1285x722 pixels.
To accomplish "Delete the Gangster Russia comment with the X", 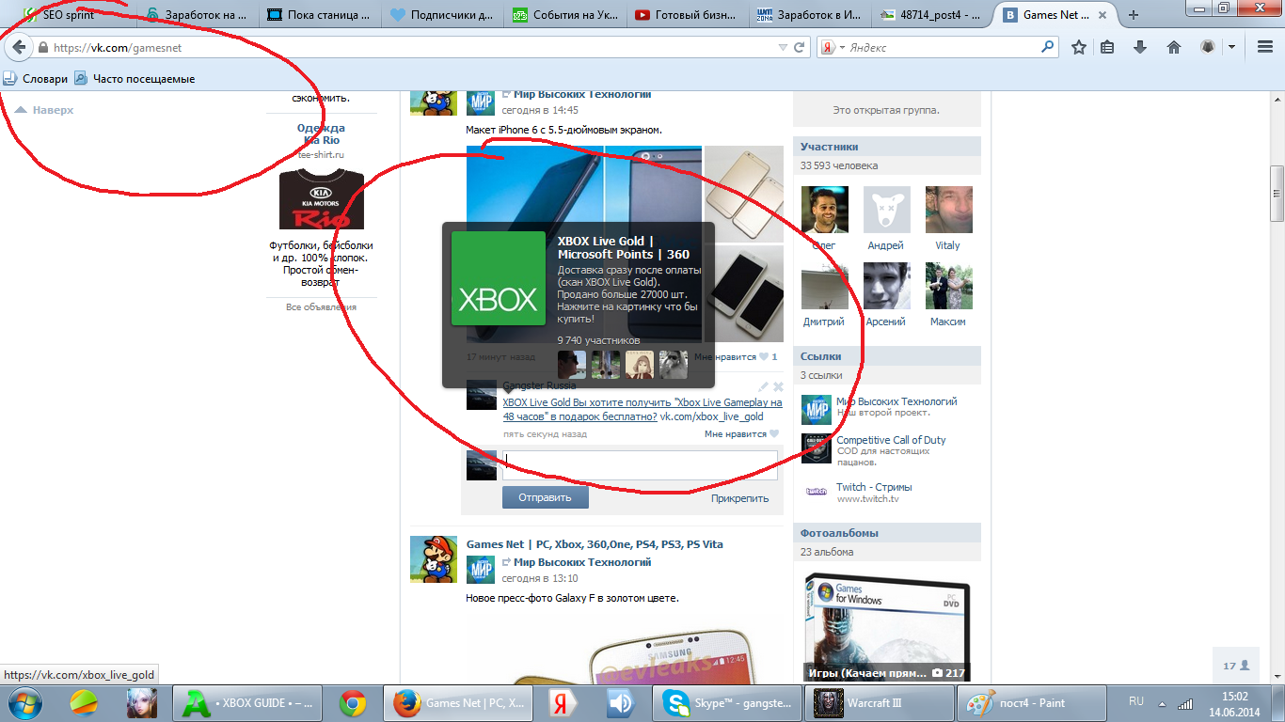I will 778,386.
